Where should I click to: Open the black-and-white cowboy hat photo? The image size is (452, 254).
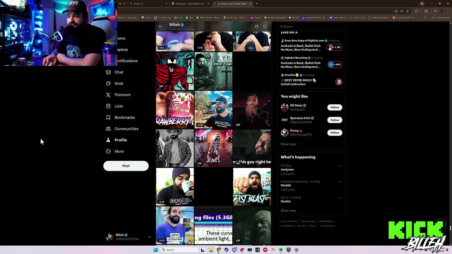coord(175,148)
